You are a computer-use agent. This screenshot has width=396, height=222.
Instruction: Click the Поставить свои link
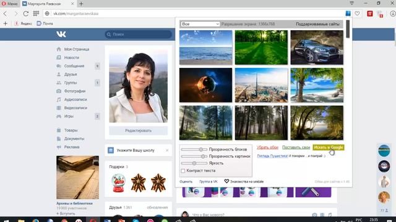pos(296,147)
